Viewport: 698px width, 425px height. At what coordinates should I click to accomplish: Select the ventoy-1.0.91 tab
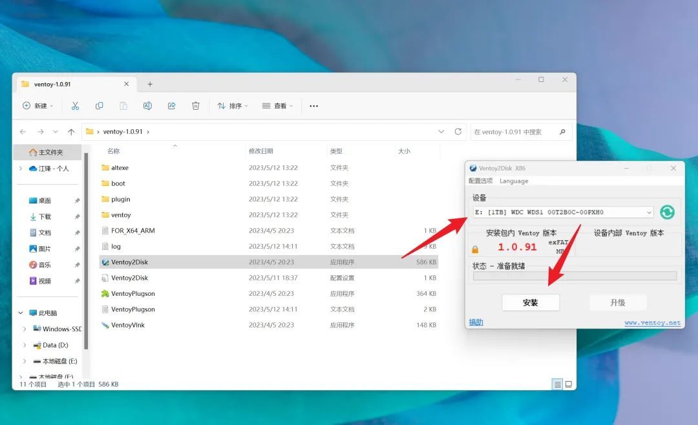click(x=76, y=84)
